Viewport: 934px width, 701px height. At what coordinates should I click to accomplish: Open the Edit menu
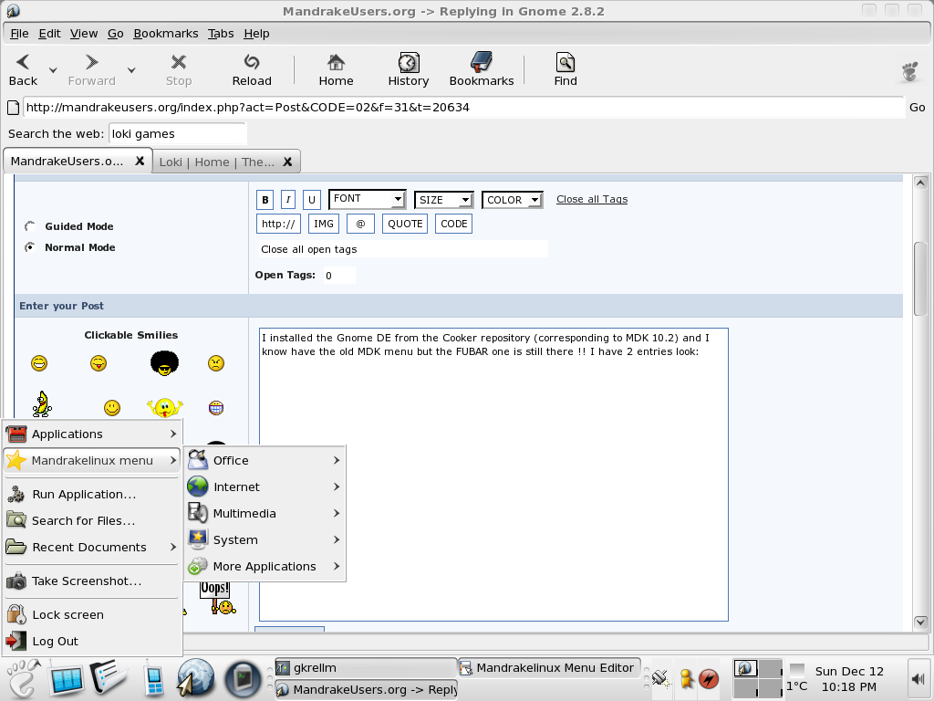pyautogui.click(x=49, y=34)
